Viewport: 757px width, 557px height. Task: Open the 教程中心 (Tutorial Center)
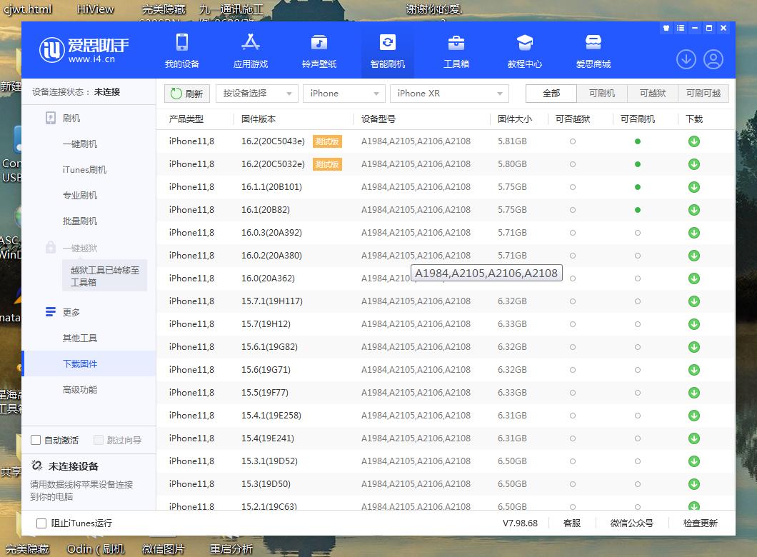click(x=524, y=50)
